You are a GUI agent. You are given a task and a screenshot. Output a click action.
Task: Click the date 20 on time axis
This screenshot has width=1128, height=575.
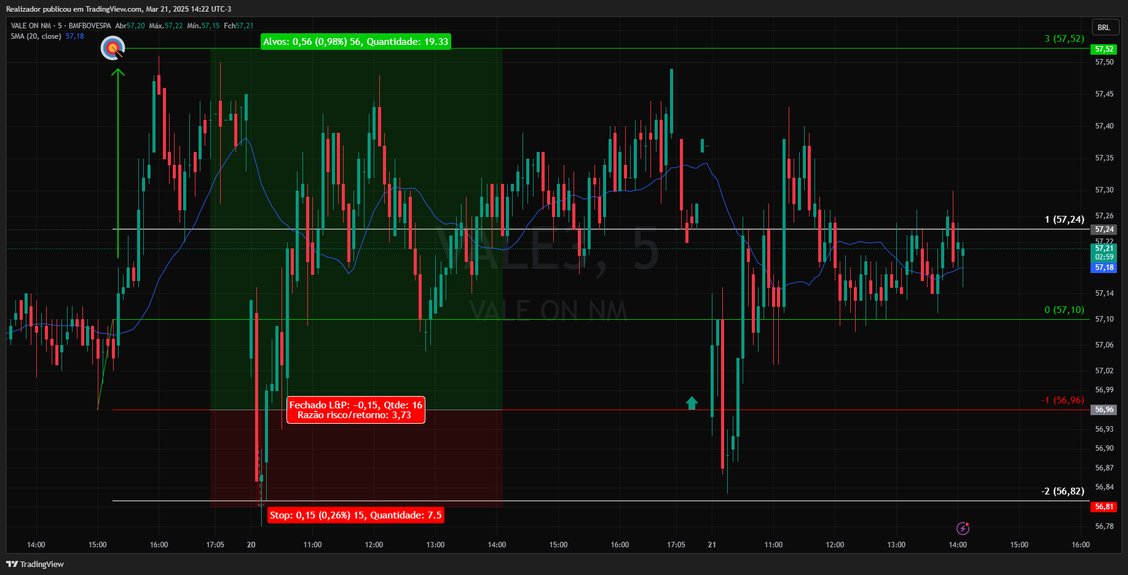click(251, 545)
